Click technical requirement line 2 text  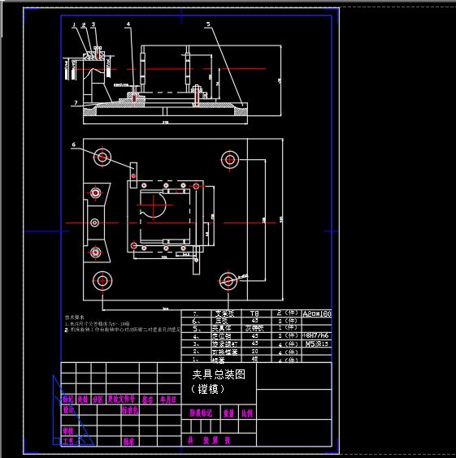[x=123, y=330]
